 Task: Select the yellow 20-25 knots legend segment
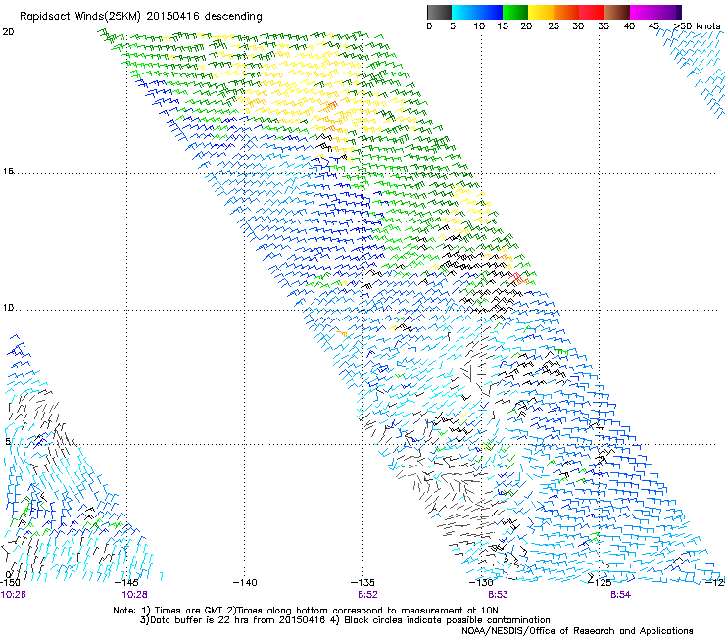[541, 12]
